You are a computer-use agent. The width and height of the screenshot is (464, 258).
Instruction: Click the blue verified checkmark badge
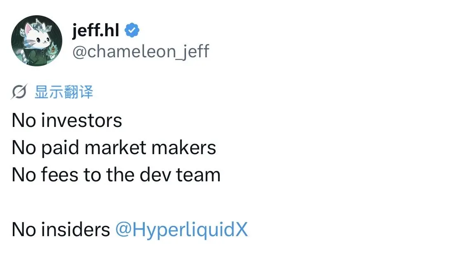132,30
